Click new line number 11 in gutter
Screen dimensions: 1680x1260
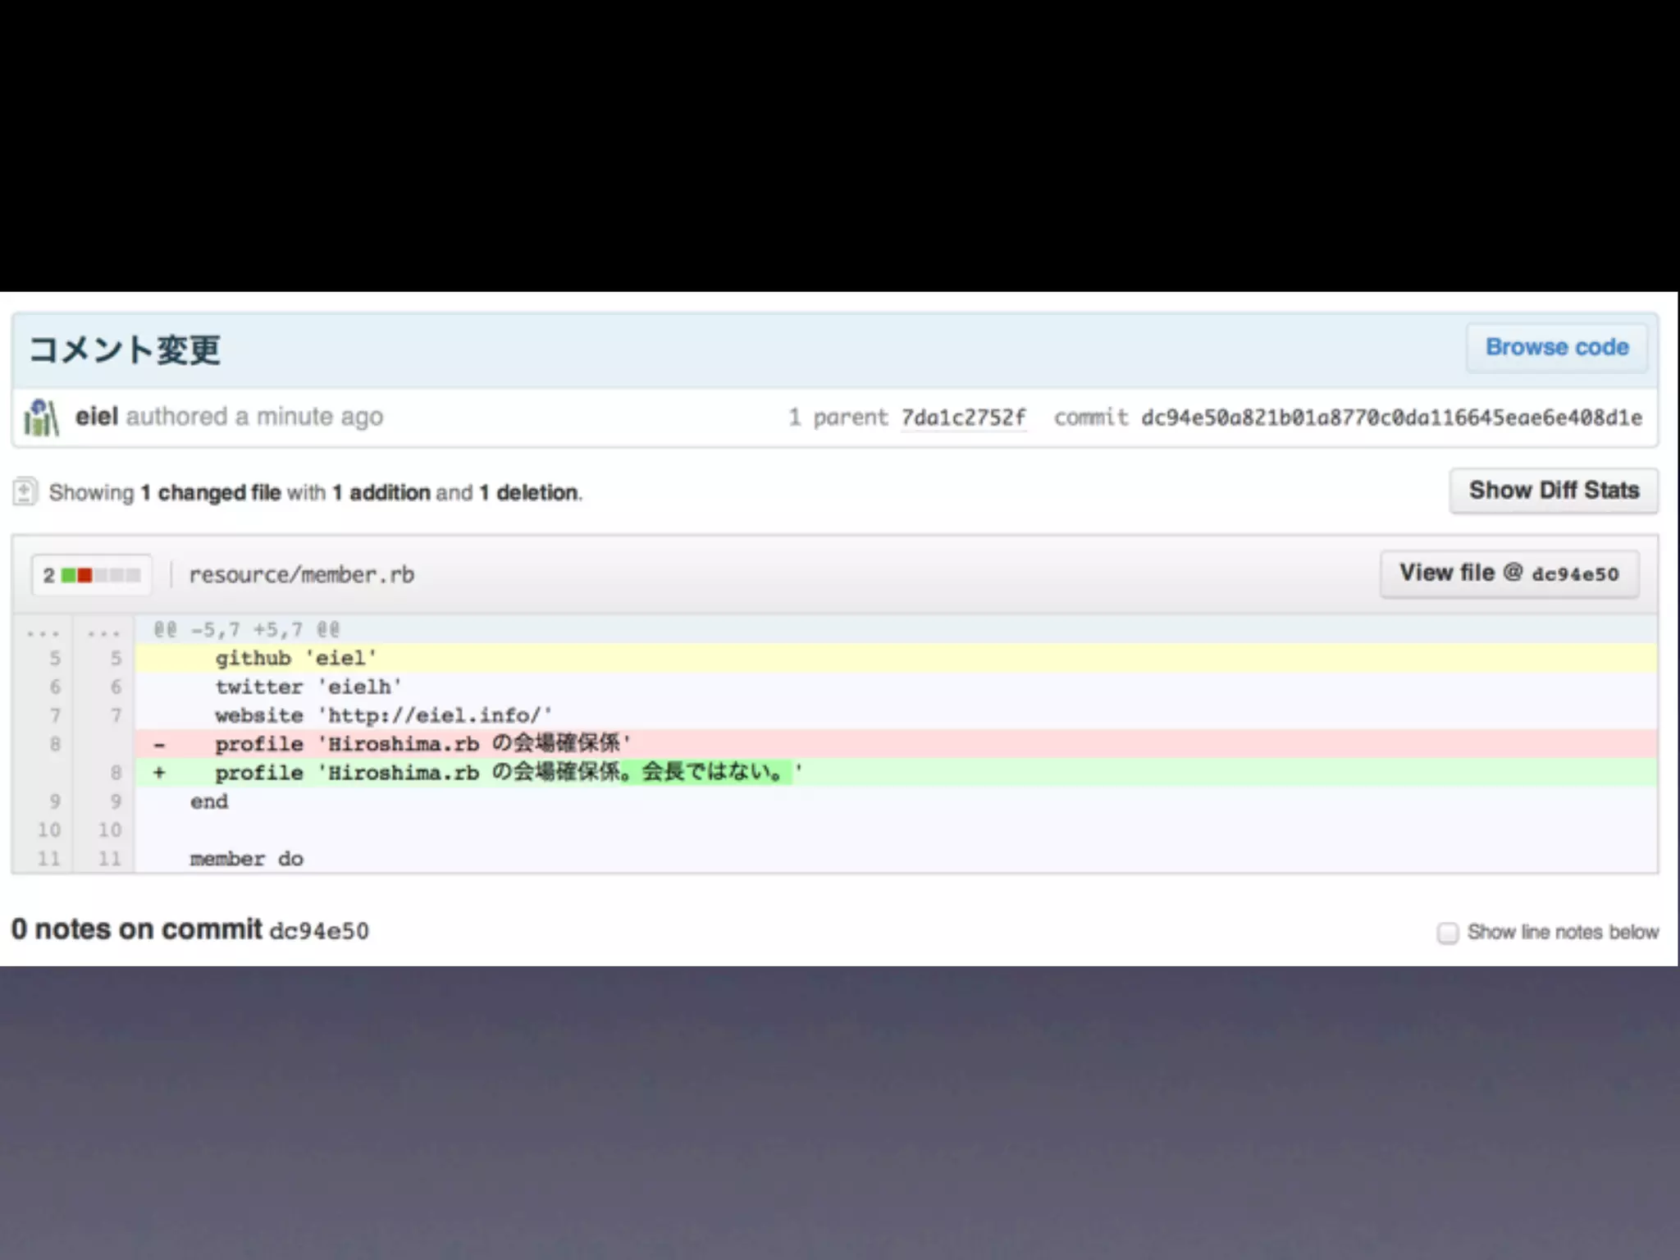[109, 859]
